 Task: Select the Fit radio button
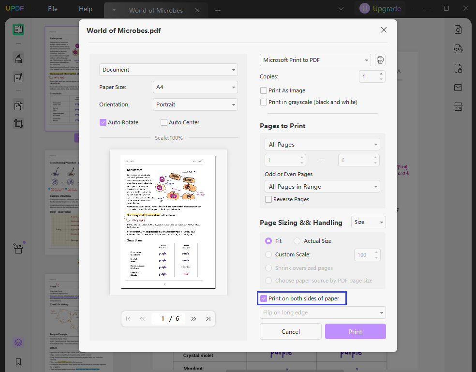pyautogui.click(x=268, y=241)
